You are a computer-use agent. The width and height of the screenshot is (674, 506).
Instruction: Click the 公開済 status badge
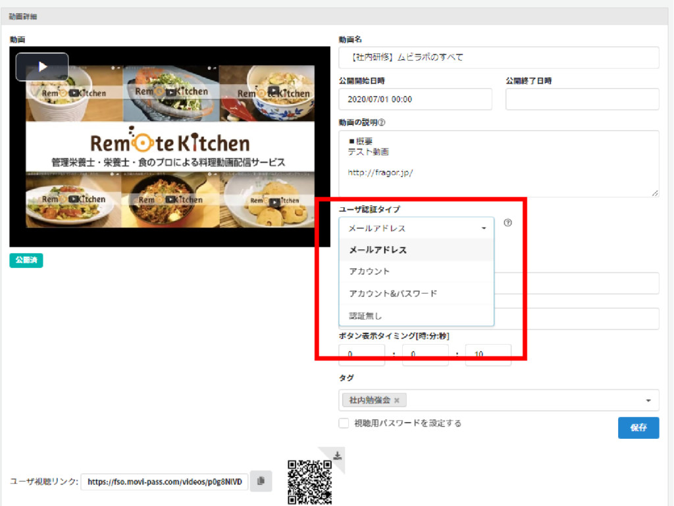26,261
